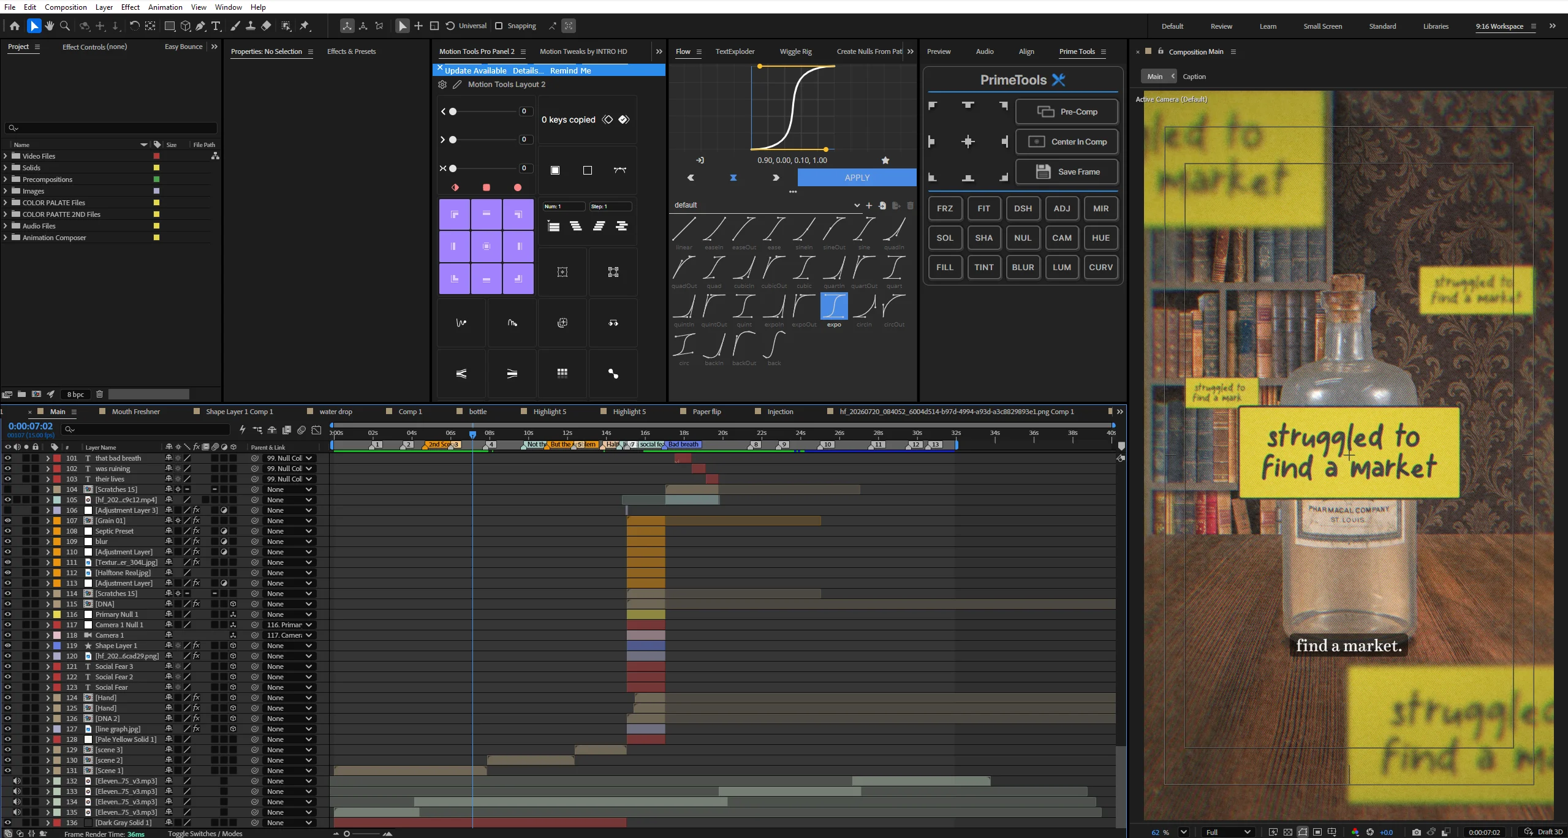Open the Animation menu
Screen dimensions: 1568x838
pos(165,7)
